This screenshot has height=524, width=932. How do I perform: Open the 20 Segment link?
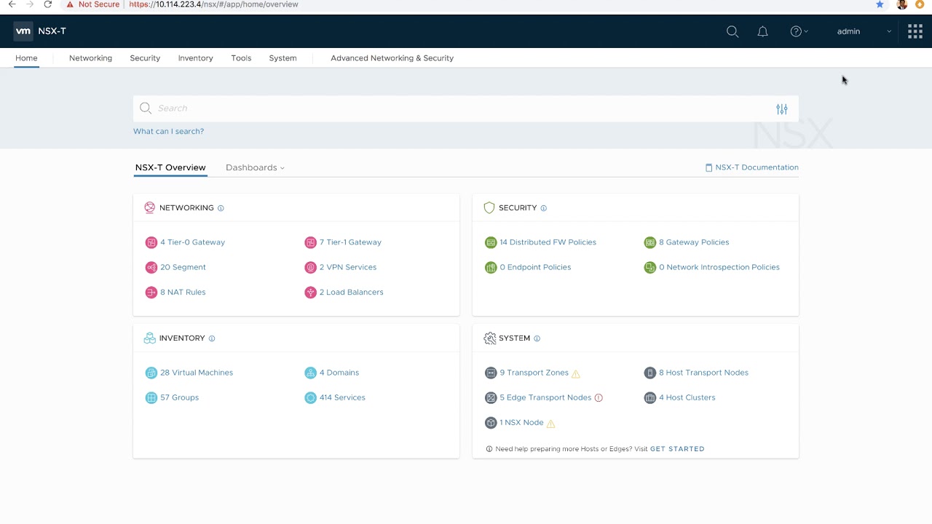183,267
